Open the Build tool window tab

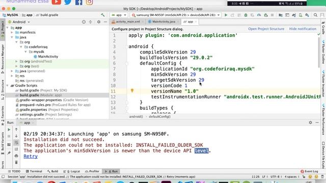(x=52, y=171)
